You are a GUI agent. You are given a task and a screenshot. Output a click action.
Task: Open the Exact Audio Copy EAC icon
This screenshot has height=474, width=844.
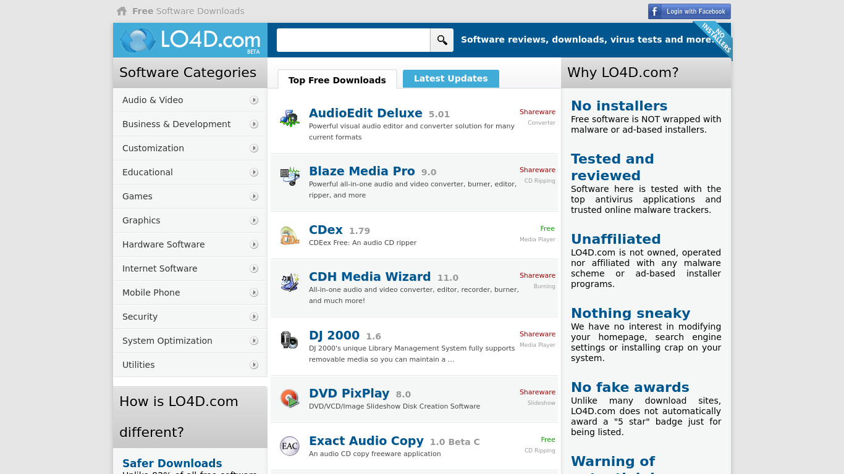click(289, 446)
